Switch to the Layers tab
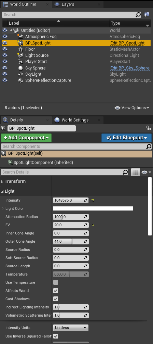This screenshot has width=153, height=344. pos(68,4)
